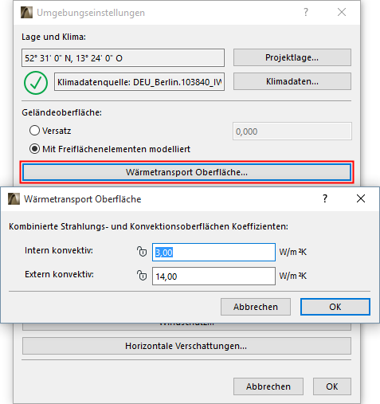Click the Intern konvektiv value field

point(214,252)
